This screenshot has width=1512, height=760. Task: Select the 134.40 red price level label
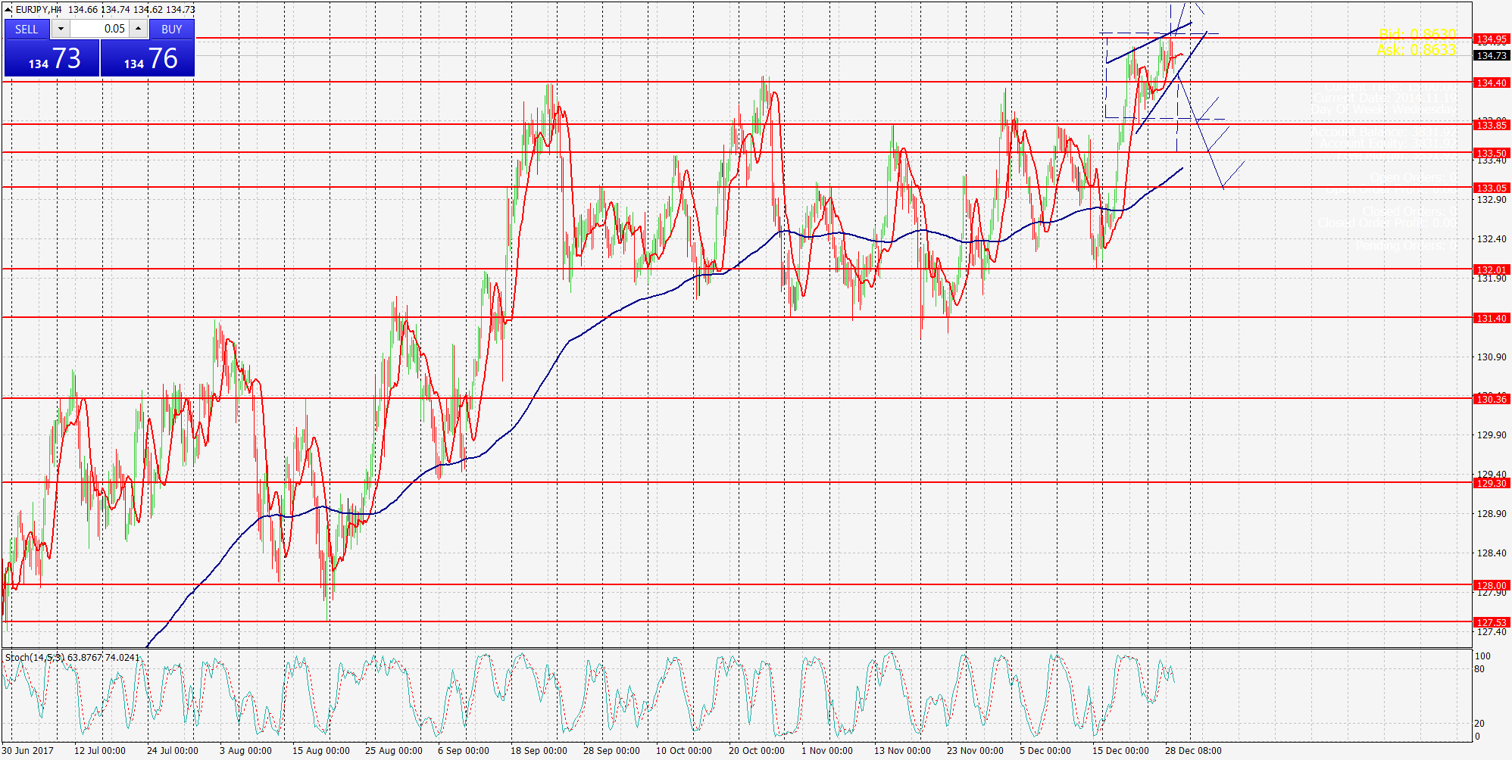tap(1492, 83)
